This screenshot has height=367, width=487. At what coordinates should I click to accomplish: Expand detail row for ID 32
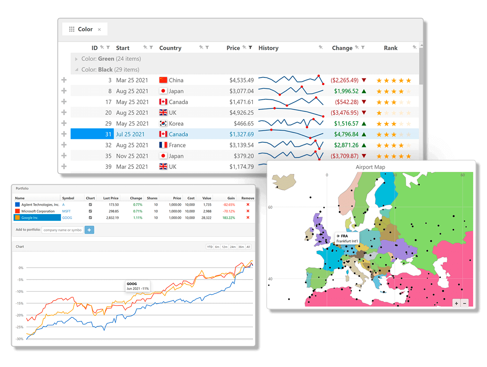64,145
